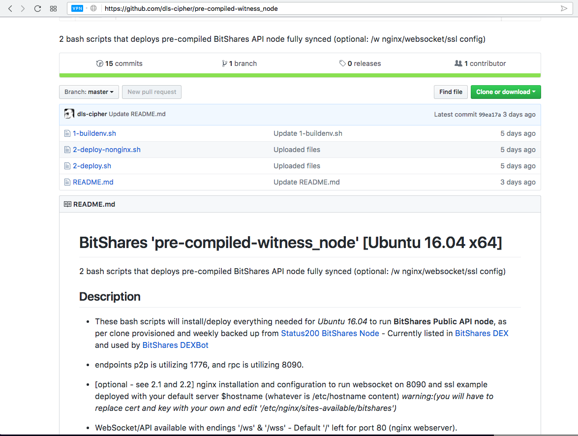
Task: Open 'Update README.md' commit in README.md row
Action: coord(306,182)
